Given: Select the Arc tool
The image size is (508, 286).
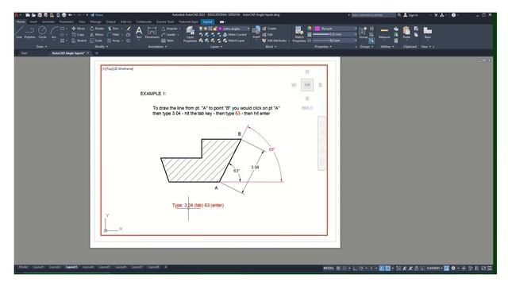Looking at the screenshot, I should point(54,33).
